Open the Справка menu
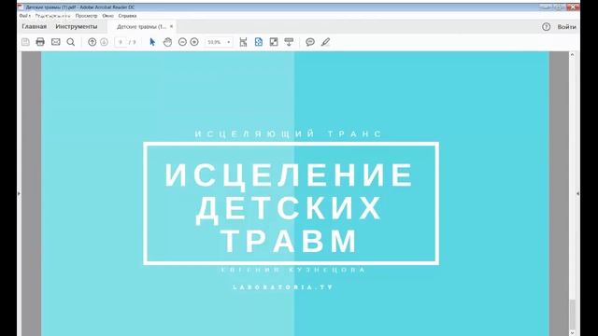The width and height of the screenshot is (598, 336). 127,16
